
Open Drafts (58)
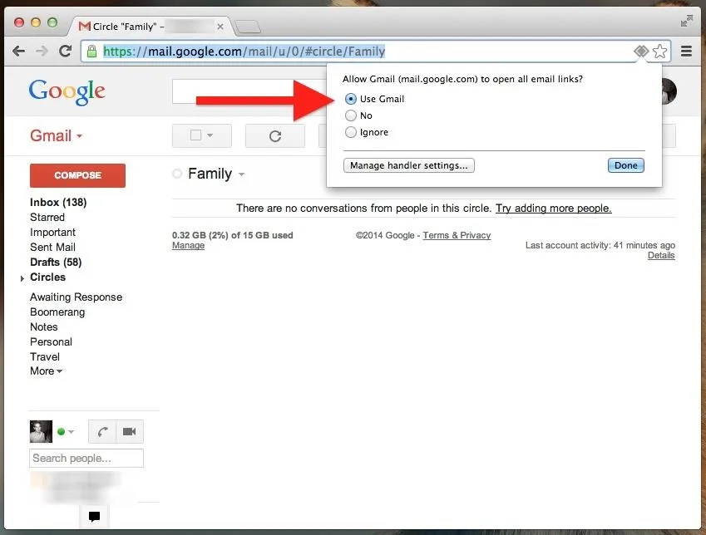coord(56,263)
